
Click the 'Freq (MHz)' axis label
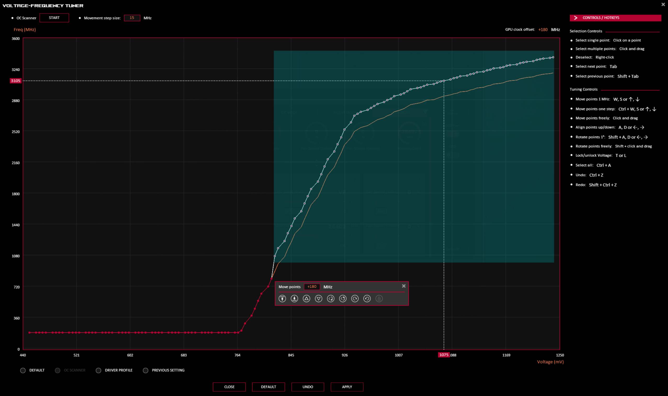click(25, 30)
